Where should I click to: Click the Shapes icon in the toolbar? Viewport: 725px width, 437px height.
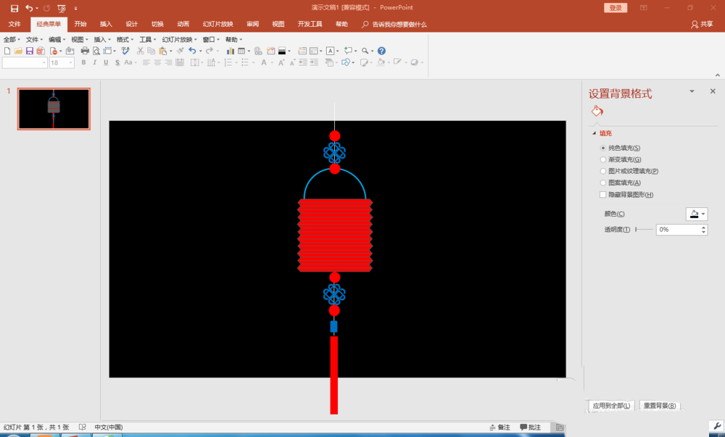click(345, 62)
